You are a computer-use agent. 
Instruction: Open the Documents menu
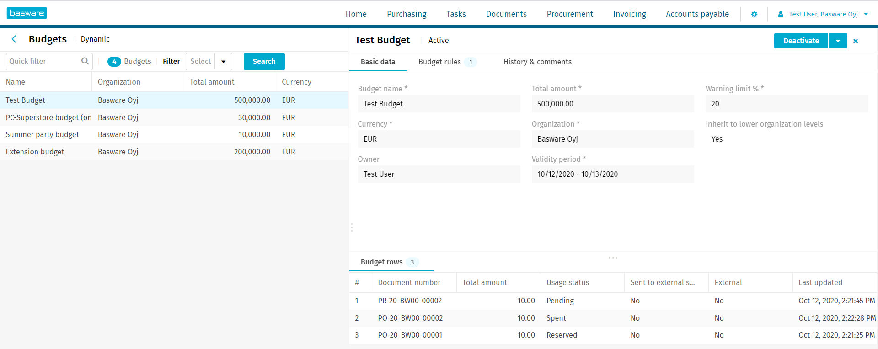[x=506, y=14]
